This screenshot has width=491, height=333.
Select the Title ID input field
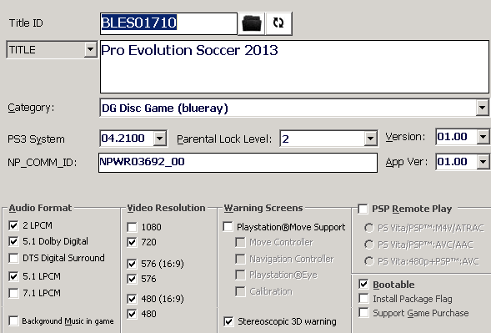click(168, 23)
